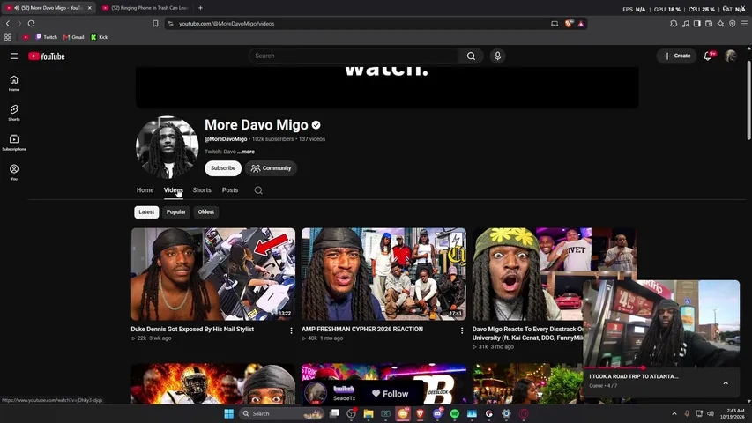Switch to the channel Posts tab
The height and width of the screenshot is (423, 752).
(230, 190)
